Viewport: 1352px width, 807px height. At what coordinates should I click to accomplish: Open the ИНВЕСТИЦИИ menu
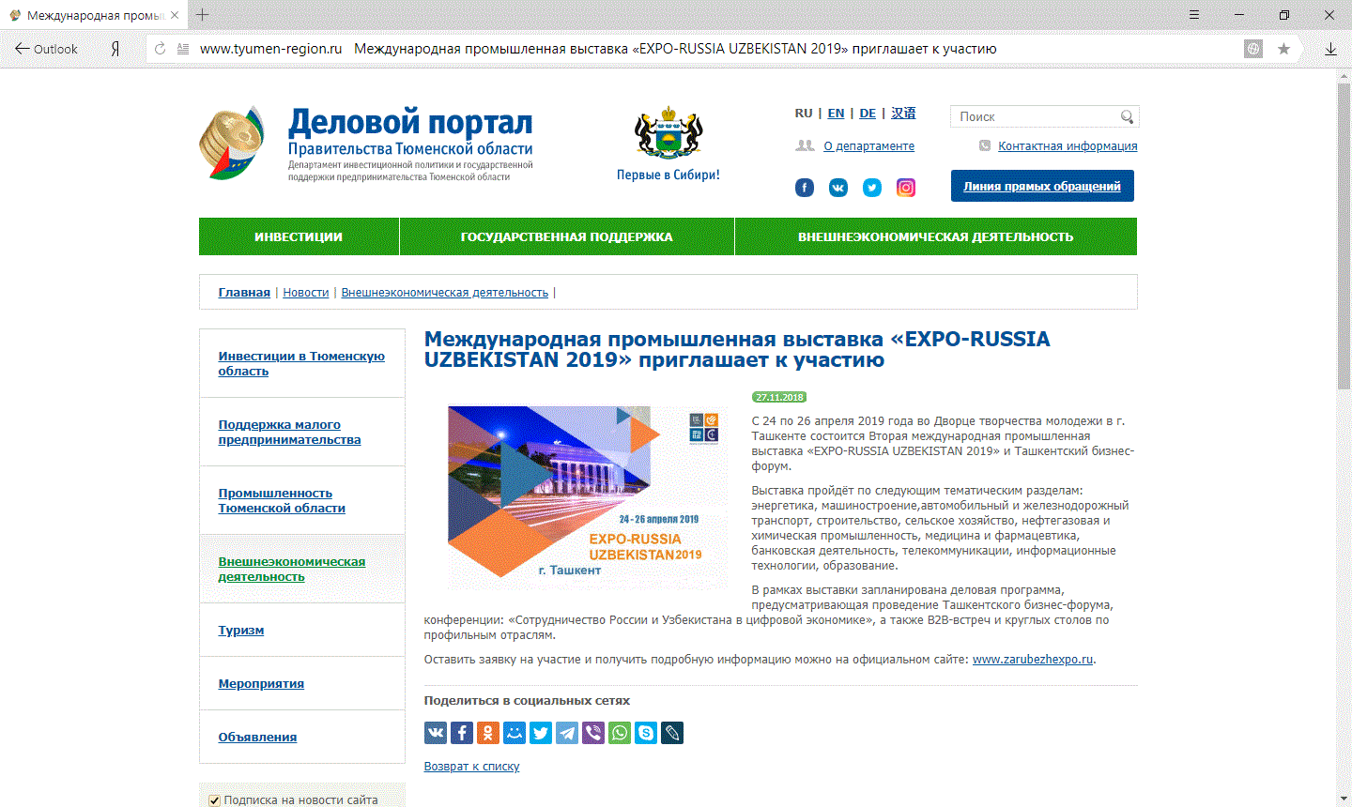(299, 236)
